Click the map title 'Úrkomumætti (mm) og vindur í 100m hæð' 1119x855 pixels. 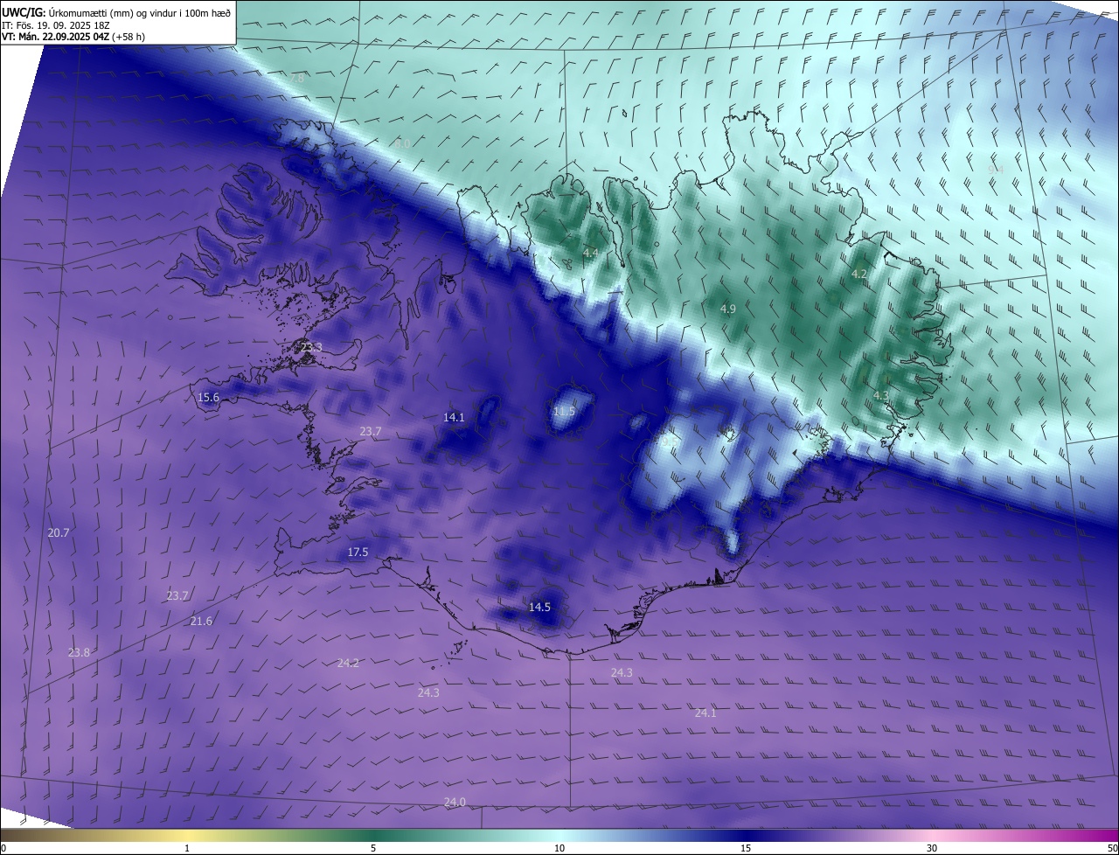pyautogui.click(x=140, y=12)
